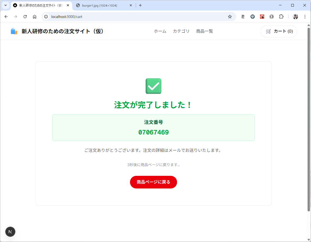
Task: Open the Chrome three-dot menu
Action: pyautogui.click(x=305, y=17)
